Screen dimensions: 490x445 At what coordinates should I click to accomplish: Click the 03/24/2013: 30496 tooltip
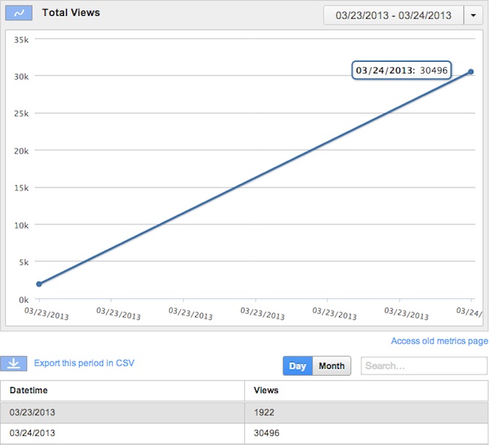[x=402, y=70]
